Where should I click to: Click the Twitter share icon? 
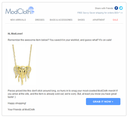coord(121,8)
